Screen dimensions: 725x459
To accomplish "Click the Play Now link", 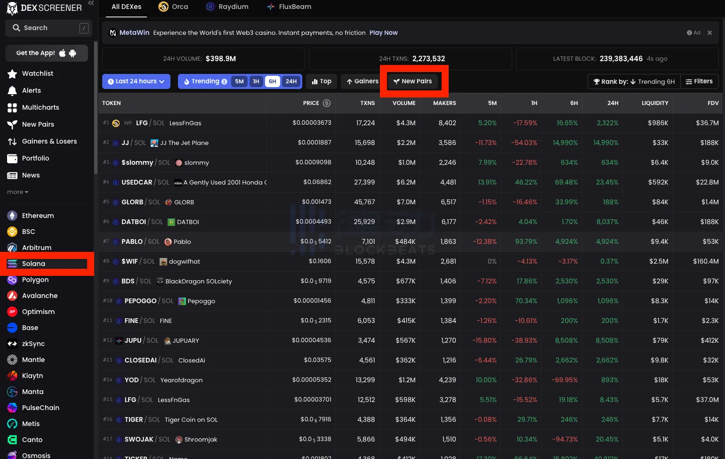I will pos(383,32).
